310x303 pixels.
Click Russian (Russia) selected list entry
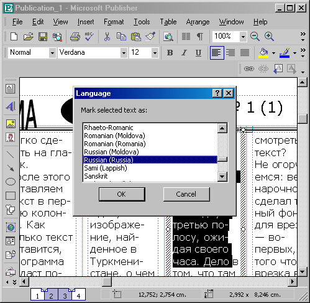pos(150,160)
